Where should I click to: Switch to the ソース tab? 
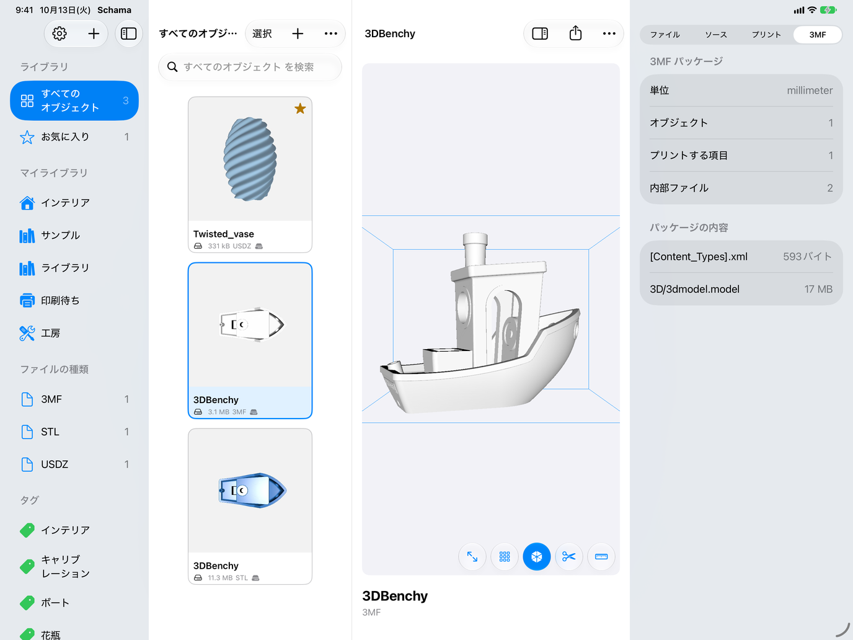[x=716, y=35]
